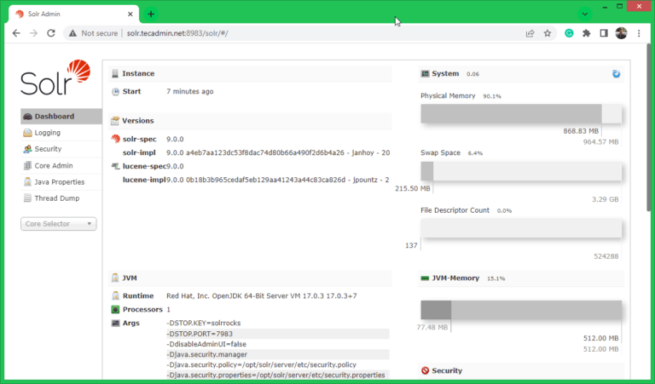Expand the tab search chevron
Screen dimensions: 655x384
[585, 14]
